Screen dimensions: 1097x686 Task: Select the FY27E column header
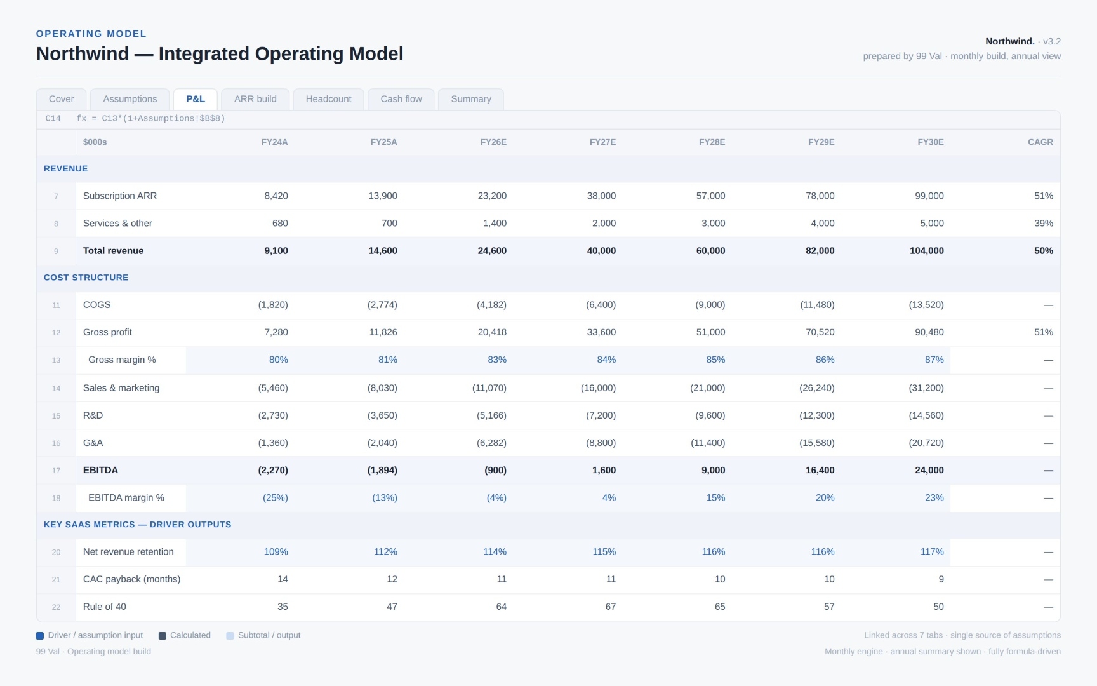click(602, 142)
